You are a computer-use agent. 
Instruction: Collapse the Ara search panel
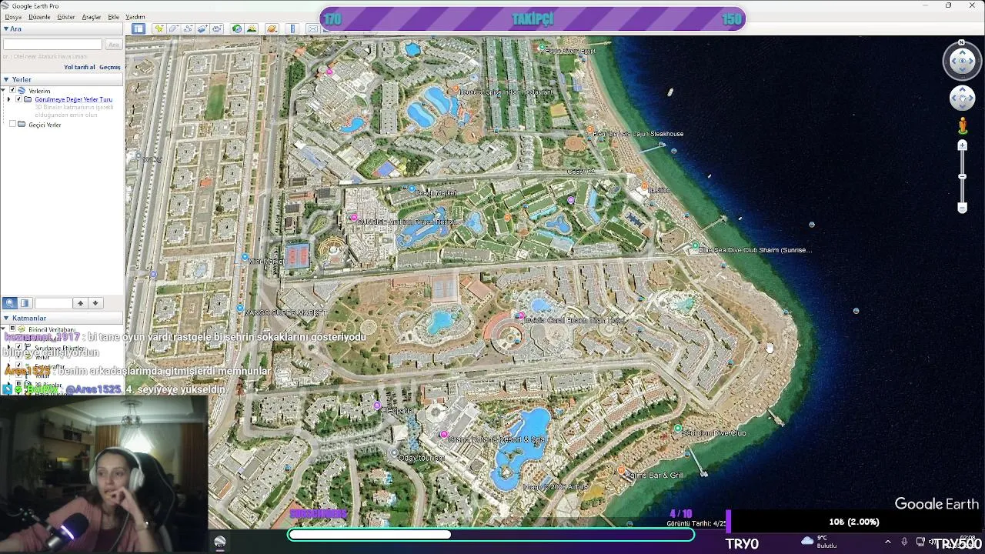(6, 28)
